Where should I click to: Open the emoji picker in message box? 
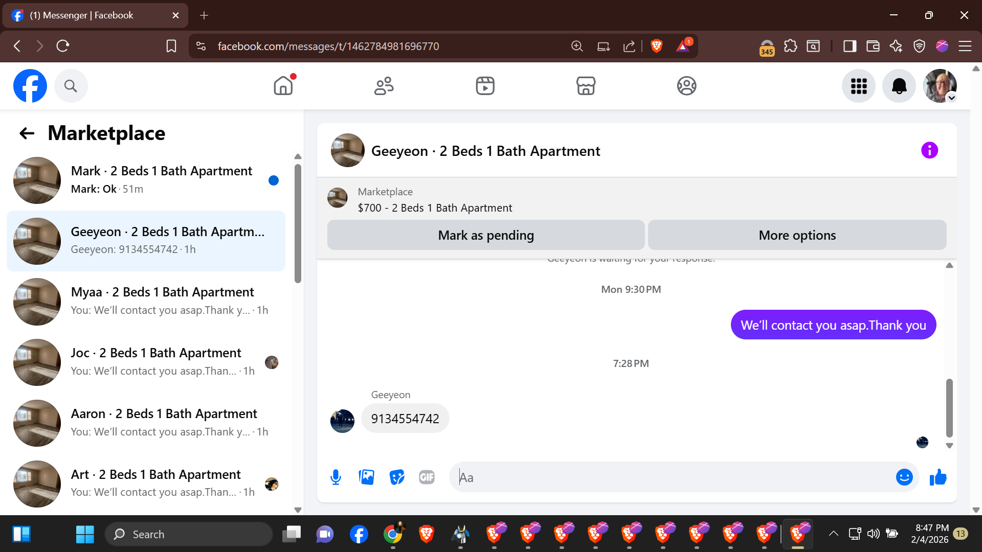click(x=904, y=477)
